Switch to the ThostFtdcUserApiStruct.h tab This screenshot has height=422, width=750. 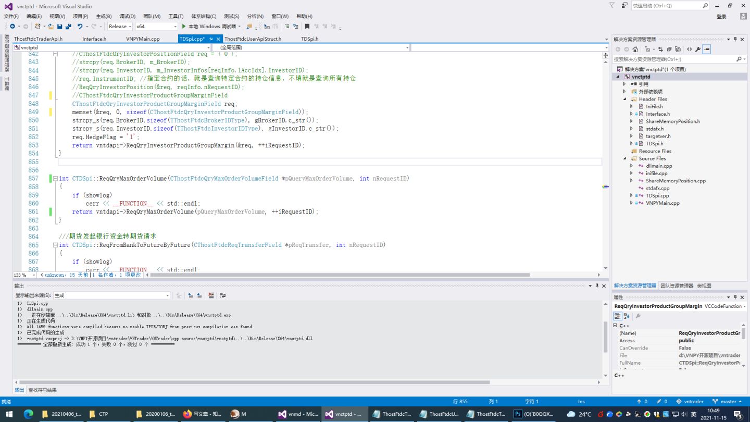[253, 39]
